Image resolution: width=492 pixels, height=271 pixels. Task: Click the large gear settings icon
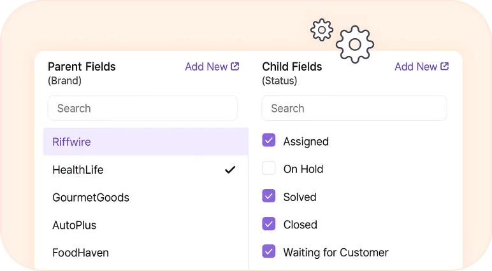click(355, 45)
